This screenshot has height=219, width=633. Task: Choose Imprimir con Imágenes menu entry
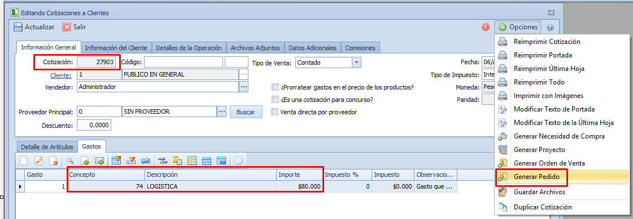[561, 96]
